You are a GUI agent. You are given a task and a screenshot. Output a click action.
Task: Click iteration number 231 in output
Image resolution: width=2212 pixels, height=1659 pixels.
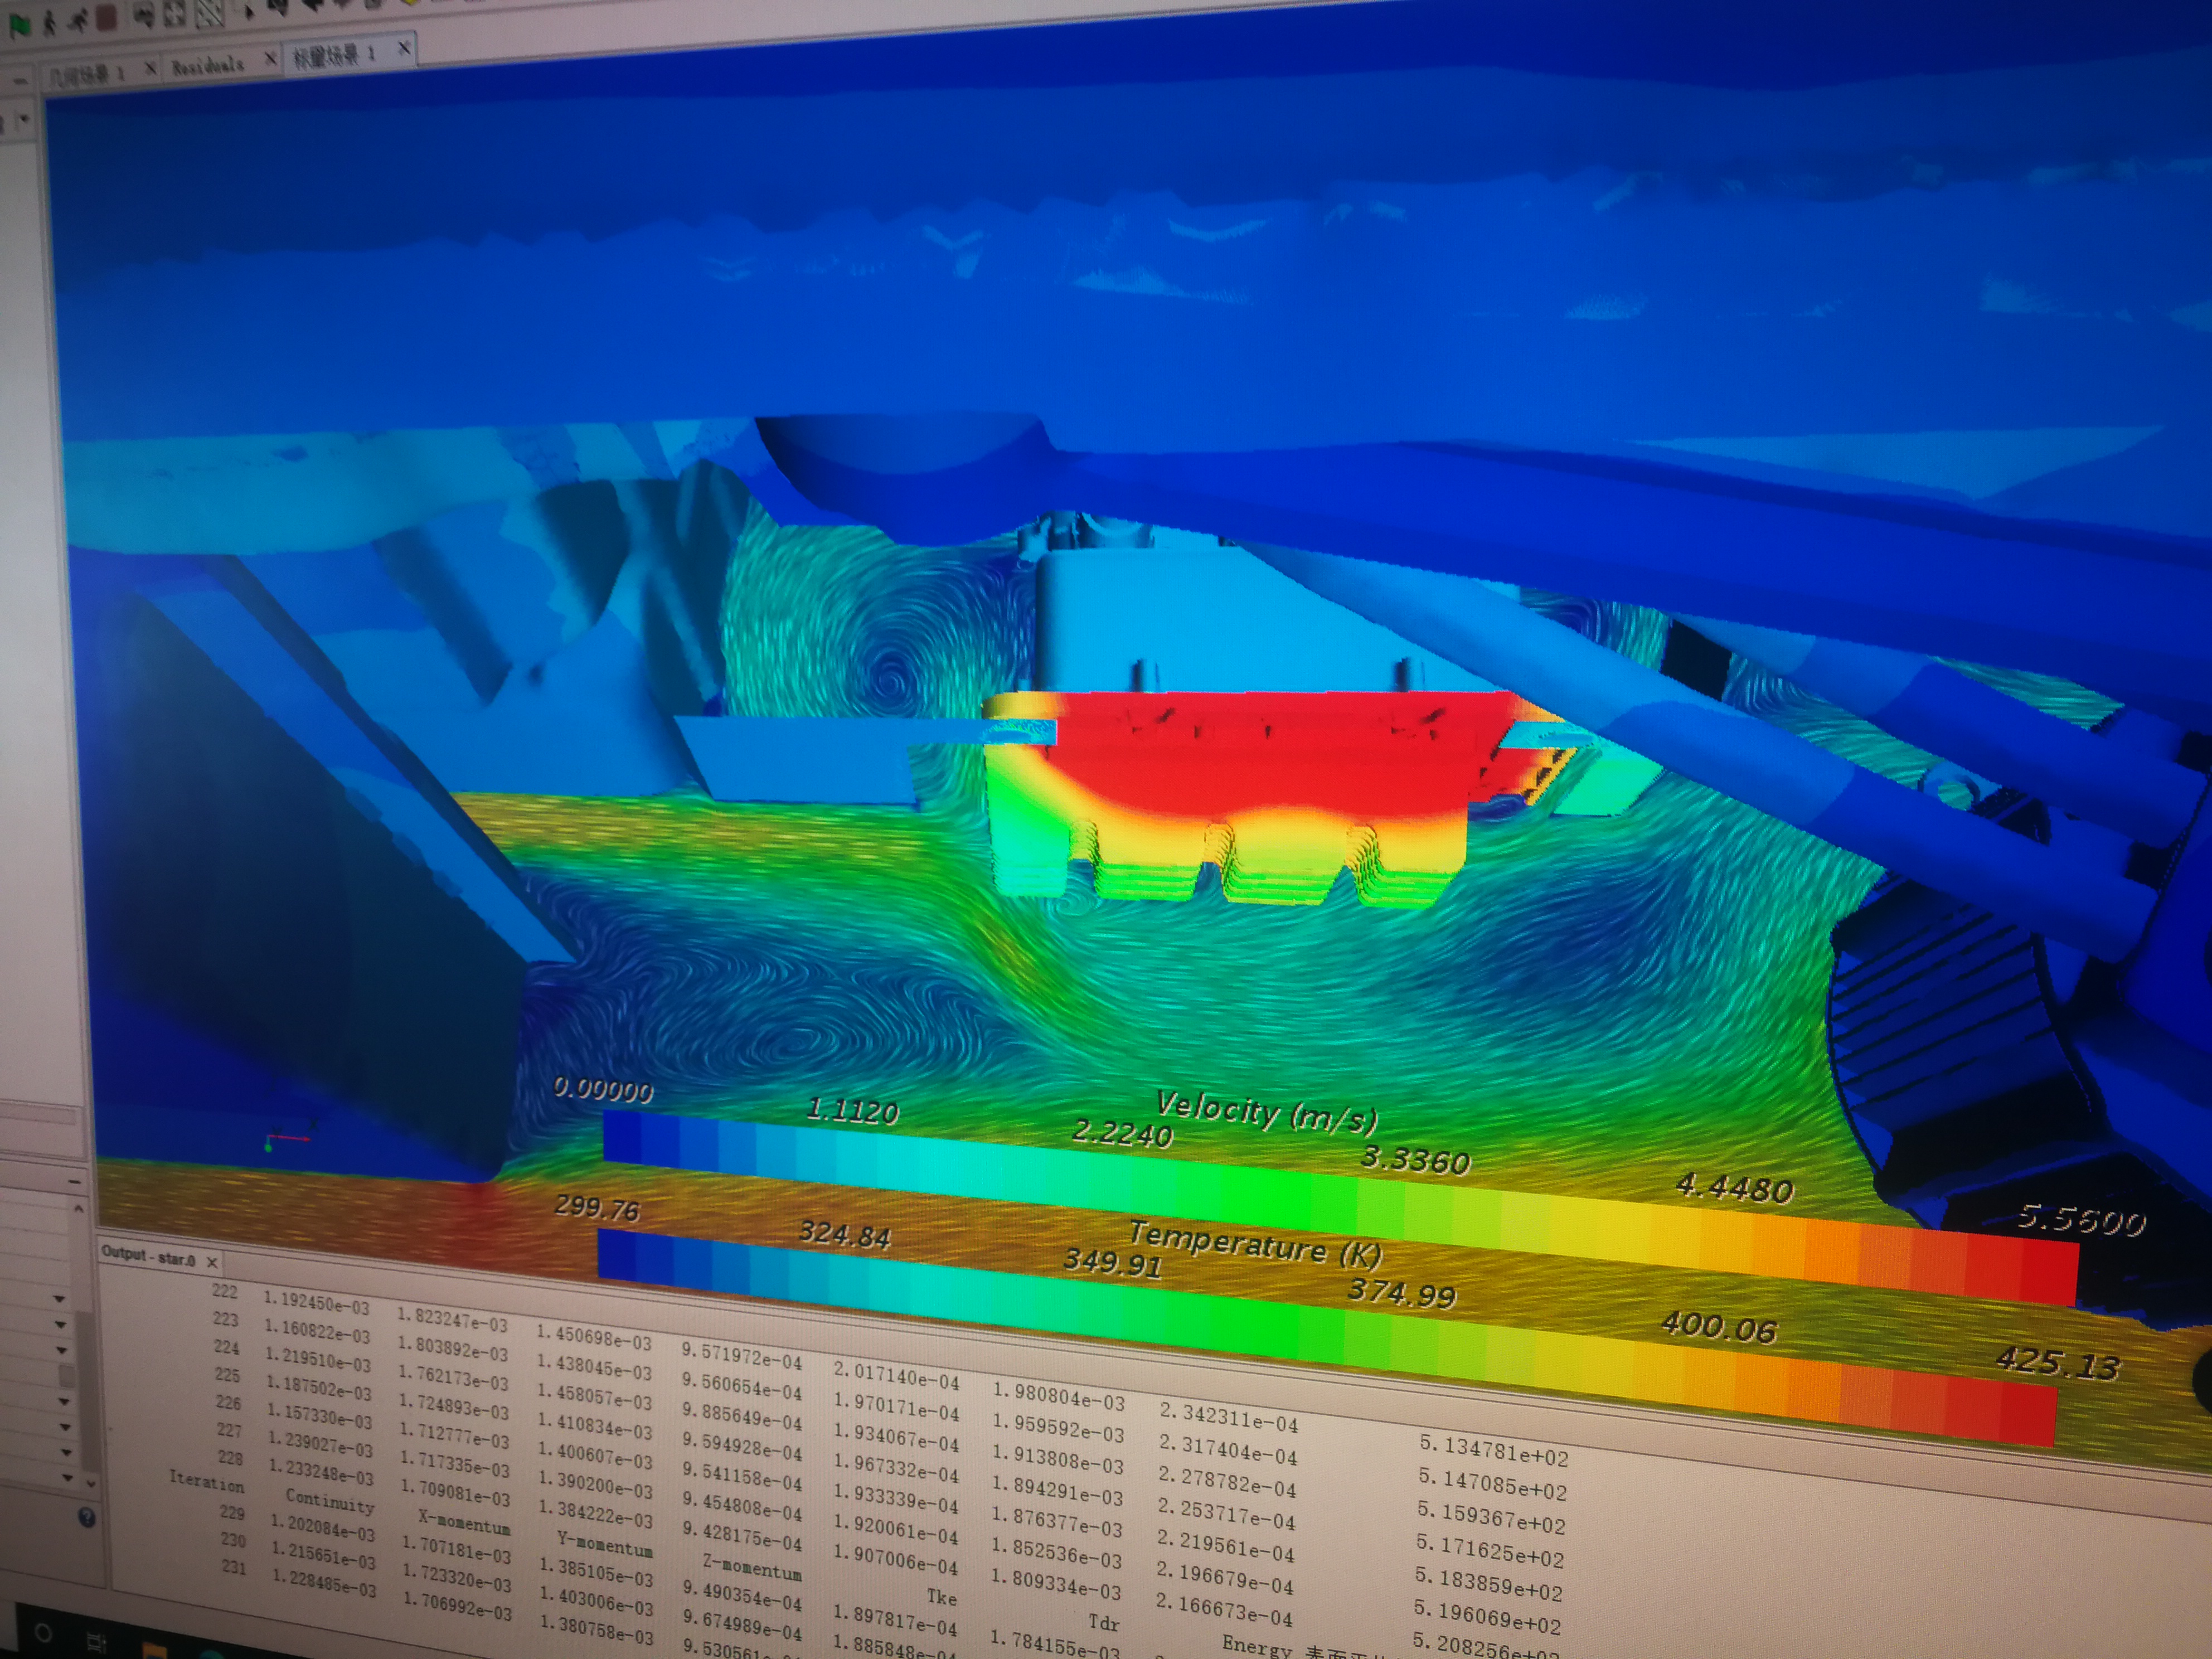(x=234, y=1567)
